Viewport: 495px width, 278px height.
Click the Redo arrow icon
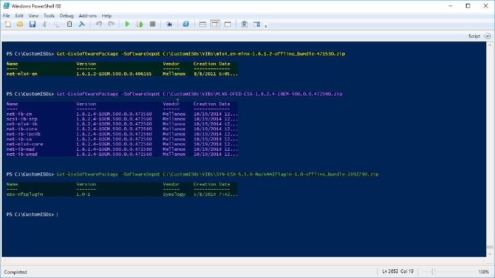[x=111, y=24]
